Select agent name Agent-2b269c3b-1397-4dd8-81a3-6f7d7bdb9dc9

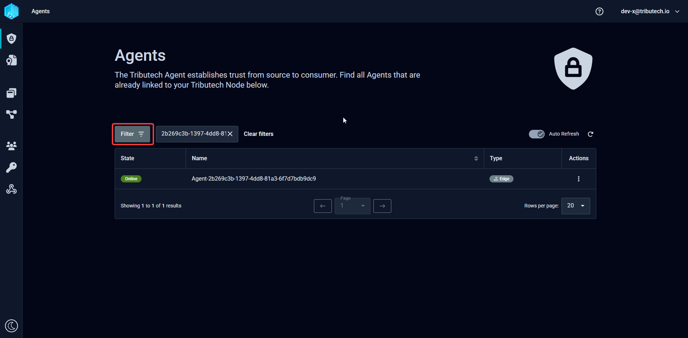(254, 179)
